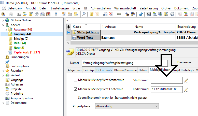Switch to the Daten tab
Image resolution: width=198 pixels, height=116 pixels.
[143, 70]
